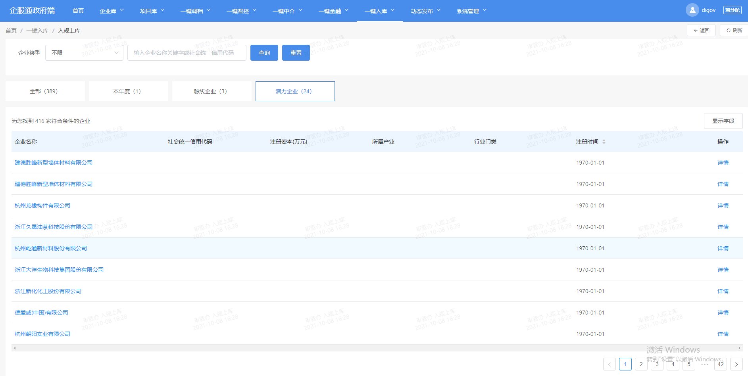Image resolution: width=748 pixels, height=376 pixels.
Task: Expand 动态发布 menu
Action: point(425,11)
